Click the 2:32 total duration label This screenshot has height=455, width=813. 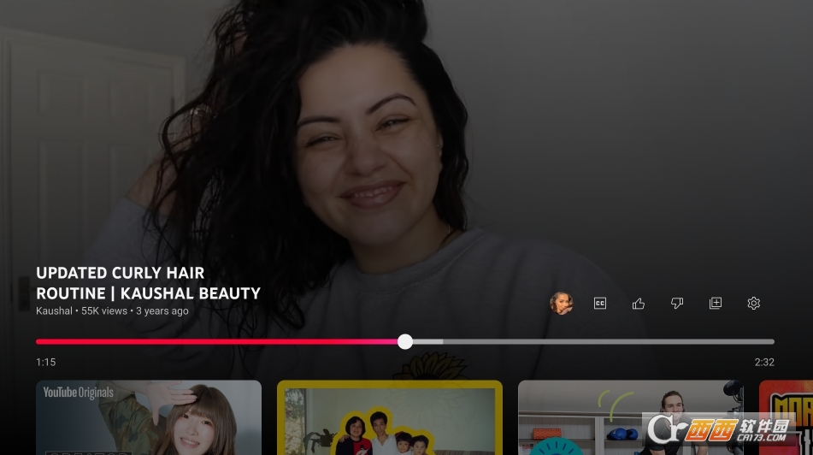(x=763, y=362)
